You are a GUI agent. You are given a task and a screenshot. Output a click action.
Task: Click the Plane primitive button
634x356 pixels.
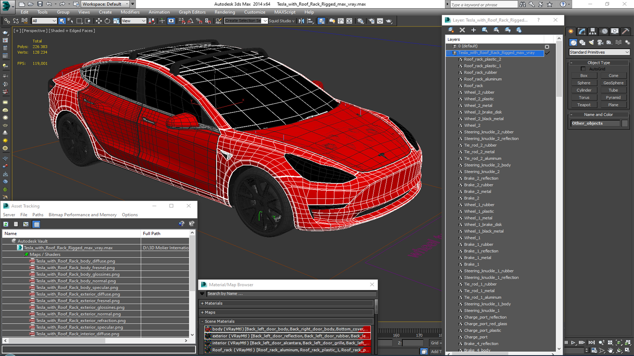pyautogui.click(x=613, y=105)
